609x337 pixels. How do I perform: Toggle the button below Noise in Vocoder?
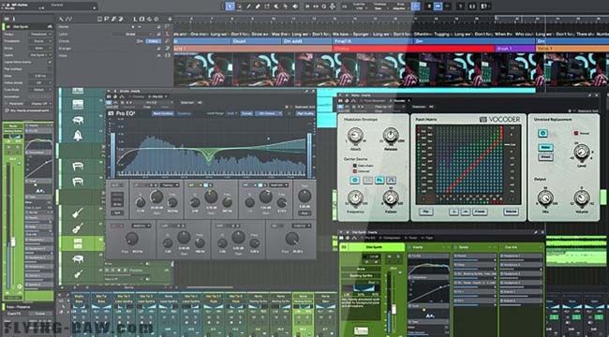click(x=545, y=157)
